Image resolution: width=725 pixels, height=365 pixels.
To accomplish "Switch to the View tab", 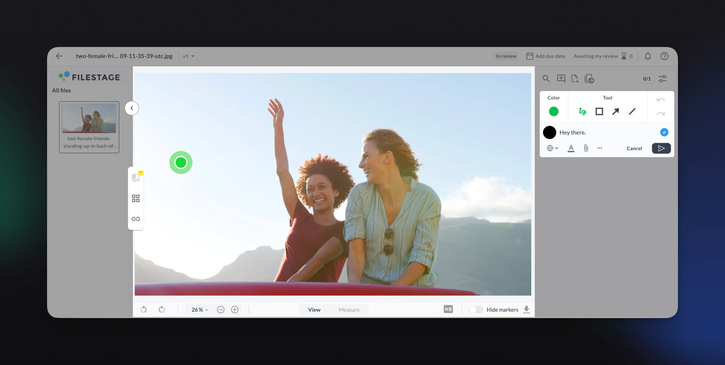I will [314, 310].
